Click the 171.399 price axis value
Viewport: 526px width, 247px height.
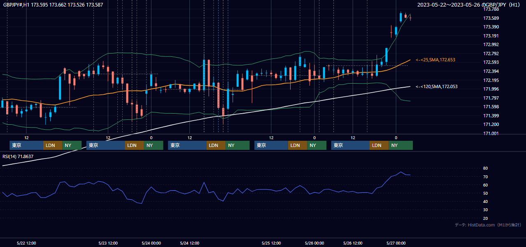tap(491, 116)
